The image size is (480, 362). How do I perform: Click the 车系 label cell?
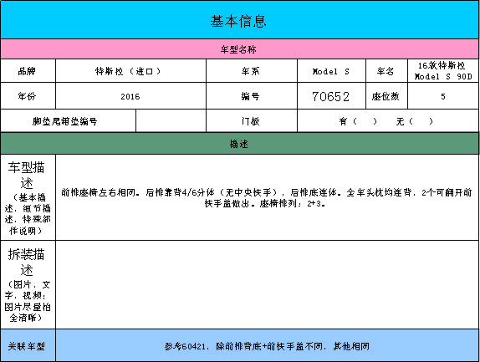click(252, 71)
